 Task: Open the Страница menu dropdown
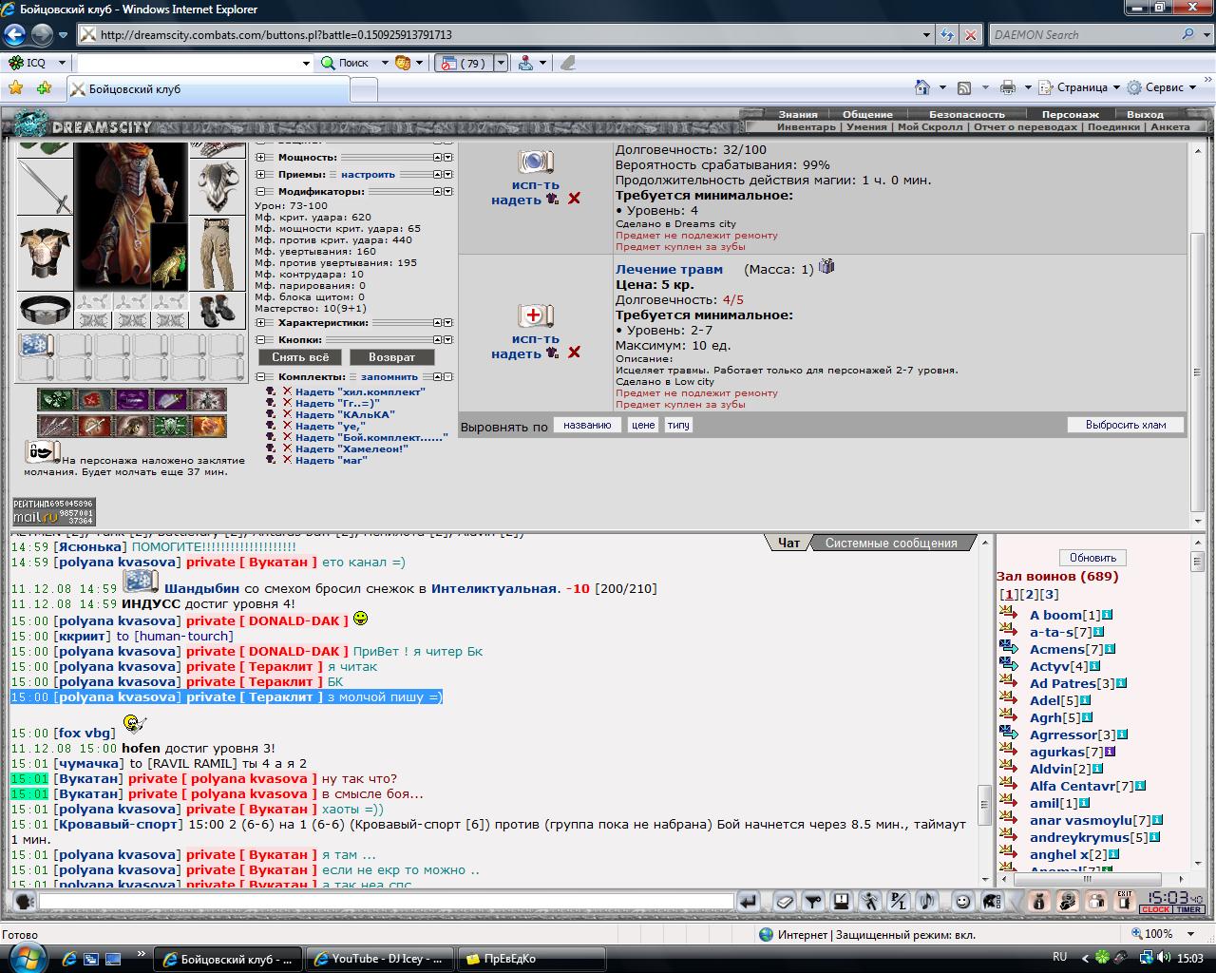point(1116,87)
